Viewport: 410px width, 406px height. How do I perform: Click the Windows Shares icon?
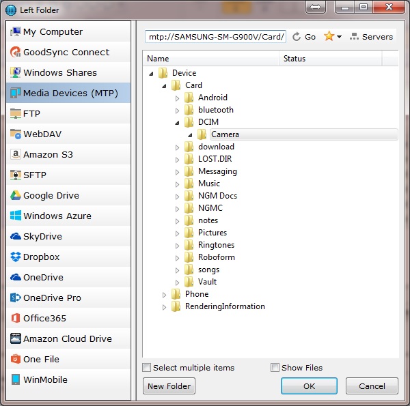pyautogui.click(x=16, y=72)
